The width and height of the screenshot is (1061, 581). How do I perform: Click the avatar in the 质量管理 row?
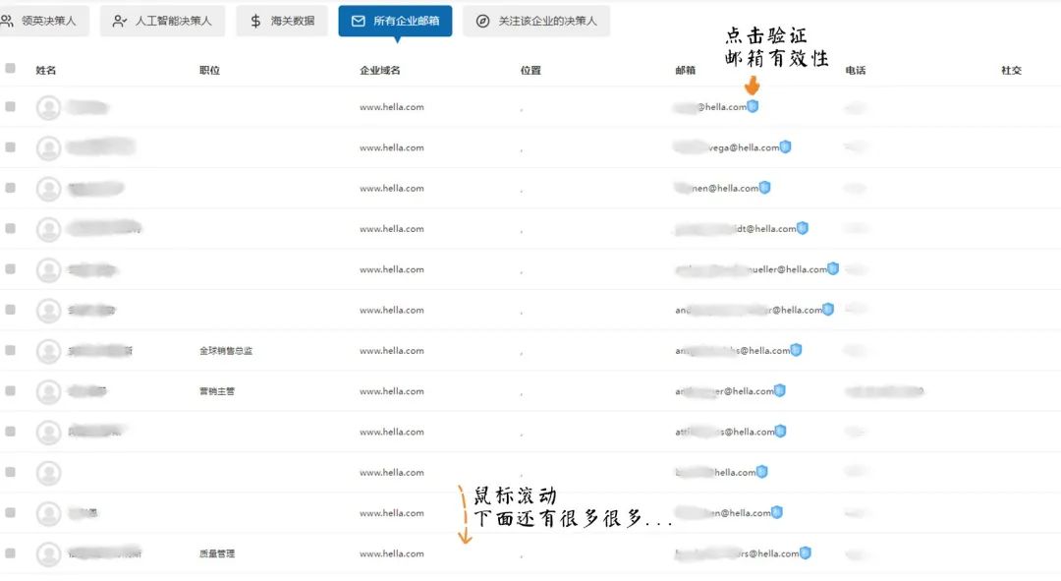pos(48,554)
